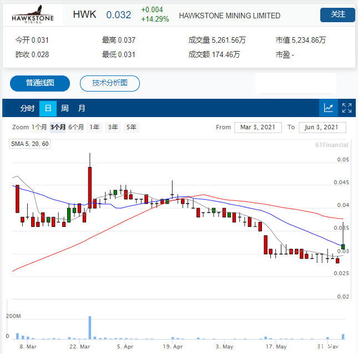
Task: Set zoom range to 3个月
Action: pos(58,127)
